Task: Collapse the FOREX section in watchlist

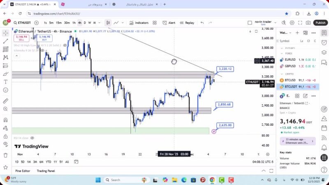Action: [x=282, y=53]
